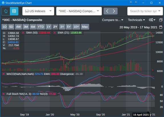
Task: Click the 20 May 2019 - 17 May 2021 date range
Action: (x=138, y=27)
